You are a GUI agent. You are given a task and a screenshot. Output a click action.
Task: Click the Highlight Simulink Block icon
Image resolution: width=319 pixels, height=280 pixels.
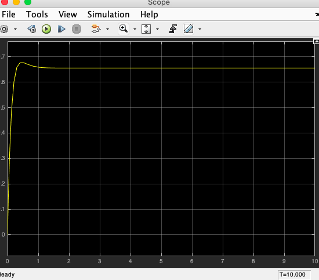[x=96, y=29]
